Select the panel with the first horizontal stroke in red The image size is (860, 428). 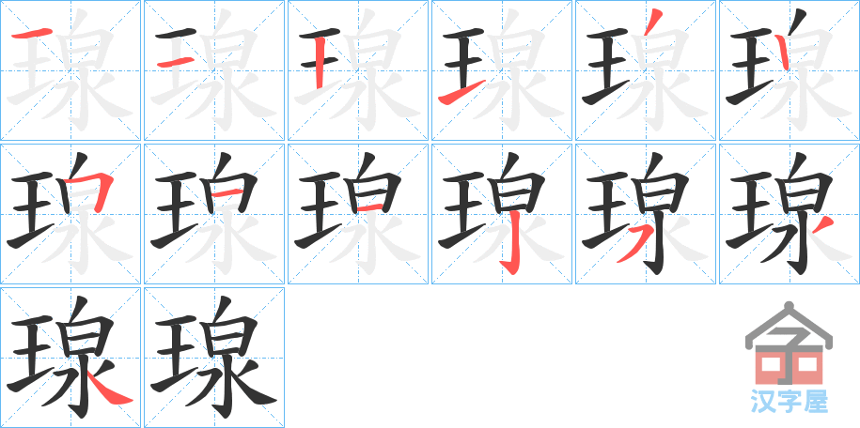(70, 70)
